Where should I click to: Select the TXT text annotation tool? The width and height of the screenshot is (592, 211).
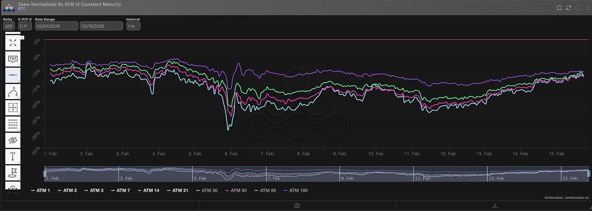[13, 59]
